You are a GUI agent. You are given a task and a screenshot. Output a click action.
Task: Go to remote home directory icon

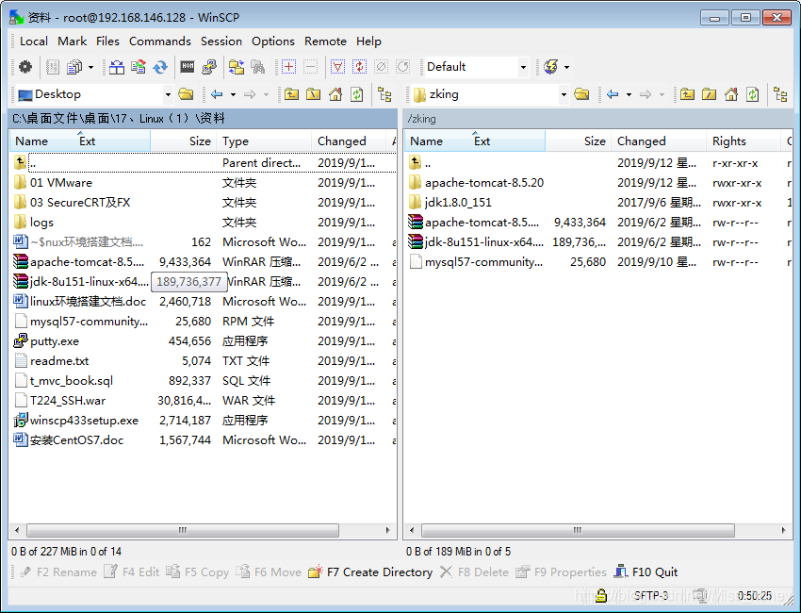point(731,94)
